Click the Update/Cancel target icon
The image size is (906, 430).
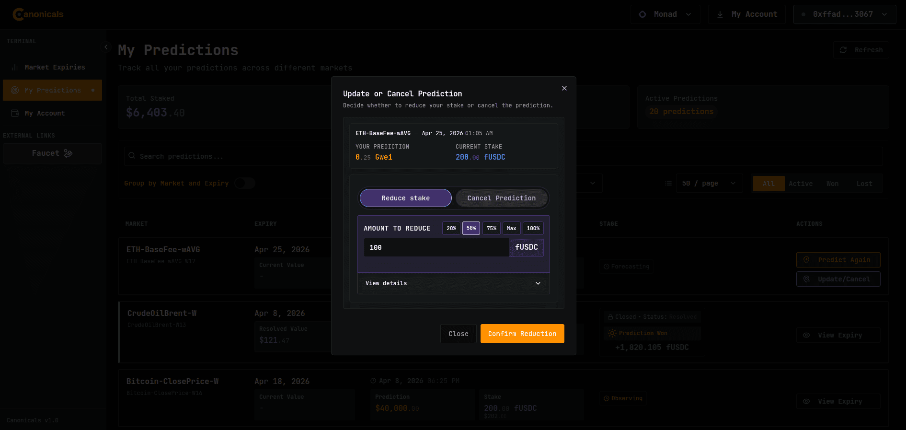[806, 279]
